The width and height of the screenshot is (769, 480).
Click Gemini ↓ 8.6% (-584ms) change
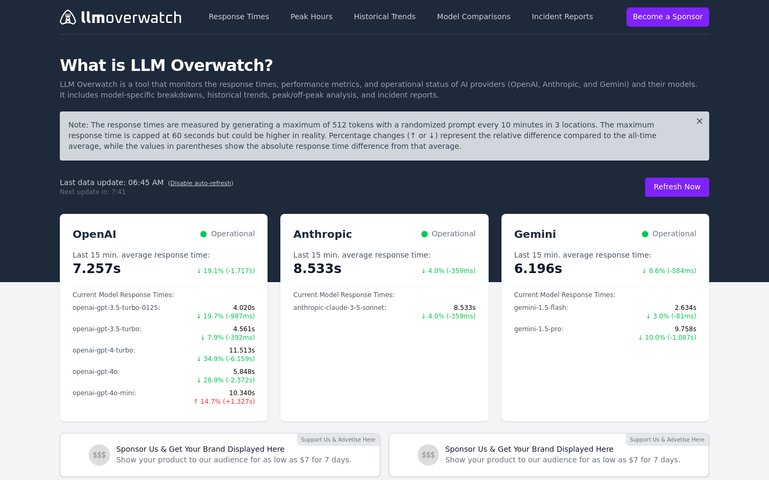(x=669, y=271)
